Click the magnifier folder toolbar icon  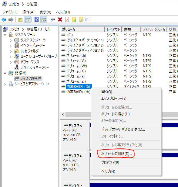[81, 19]
